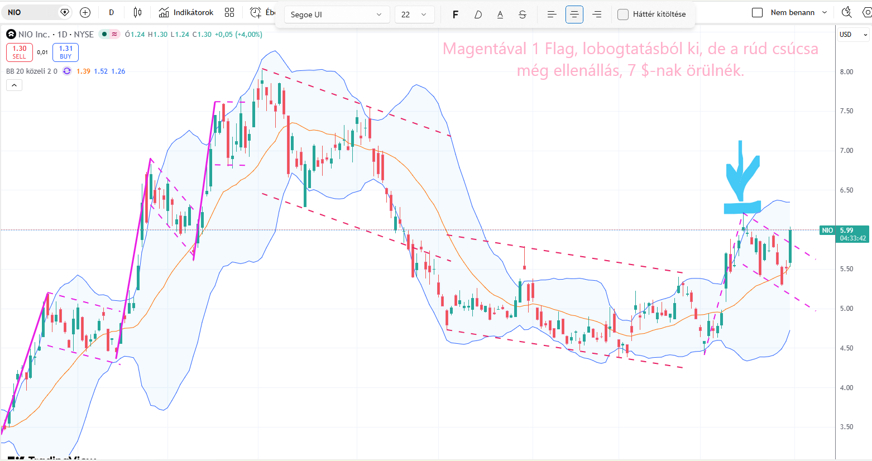This screenshot has width=872, height=461.
Task: Open the Segoe UI font dropdown
Action: coord(336,15)
